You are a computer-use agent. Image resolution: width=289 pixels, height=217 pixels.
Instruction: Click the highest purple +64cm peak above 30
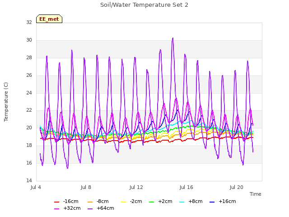[172, 38]
